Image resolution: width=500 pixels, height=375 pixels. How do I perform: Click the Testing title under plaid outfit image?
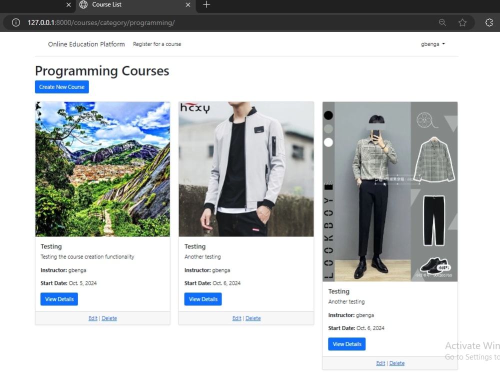coord(338,291)
